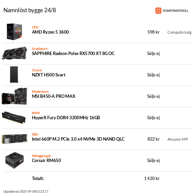Open the MSI B450-A motherboard image
The width and height of the screenshot is (196, 196).
tap(15, 96)
